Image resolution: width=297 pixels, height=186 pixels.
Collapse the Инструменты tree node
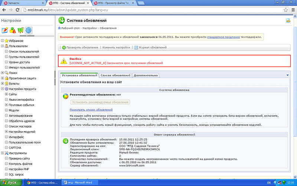3,153
